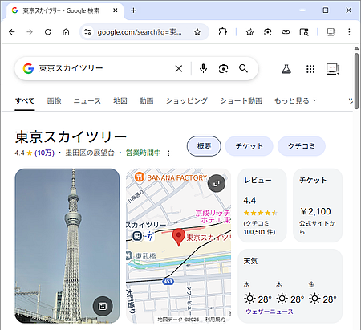Reload the page with the refresh icon

coord(48,32)
